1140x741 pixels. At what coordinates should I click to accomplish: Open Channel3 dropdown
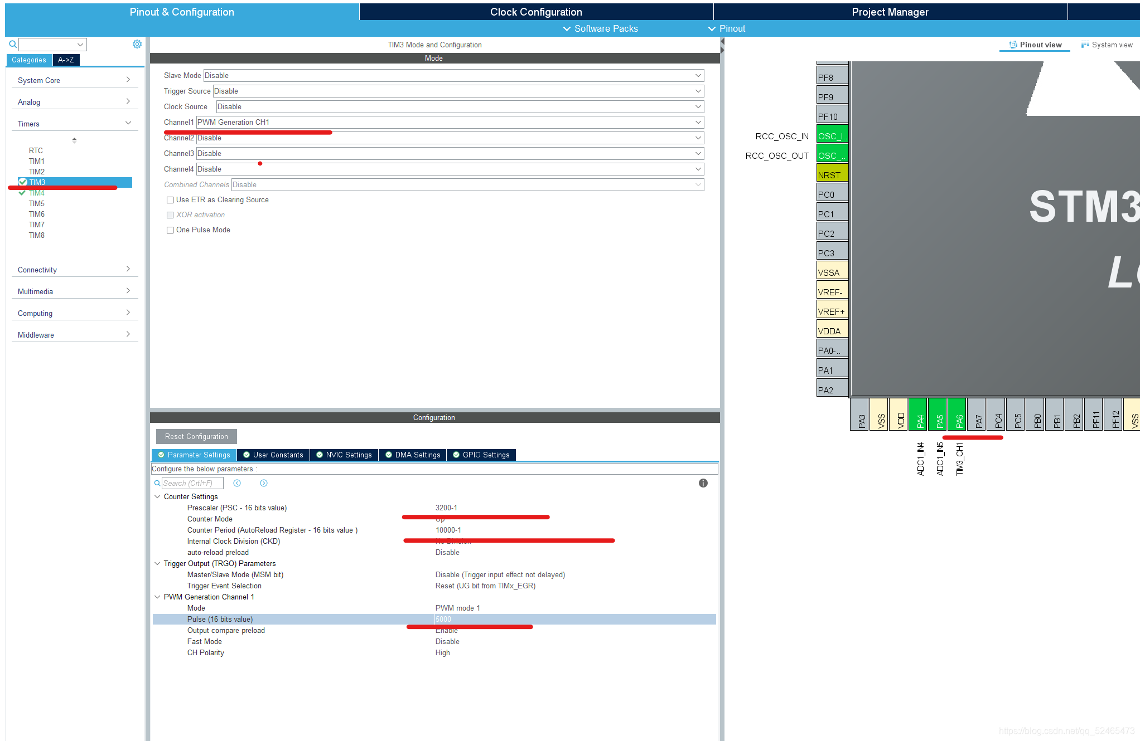[450, 153]
